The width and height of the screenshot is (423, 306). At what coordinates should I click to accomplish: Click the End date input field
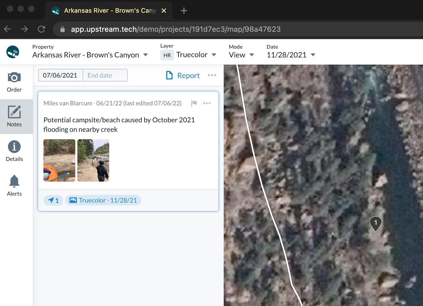[105, 75]
